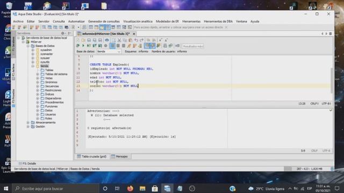Open the Generador de consultas menu
Screen dimensions: 344x193
pos(104,21)
